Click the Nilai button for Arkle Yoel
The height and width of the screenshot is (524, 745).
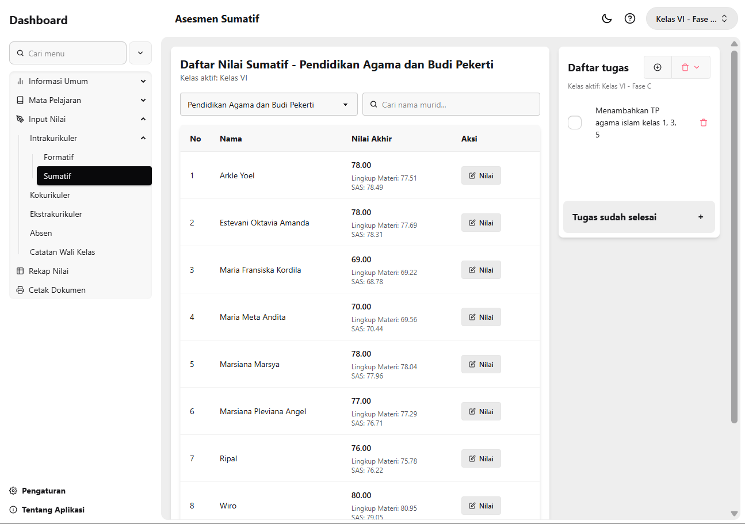pos(481,175)
